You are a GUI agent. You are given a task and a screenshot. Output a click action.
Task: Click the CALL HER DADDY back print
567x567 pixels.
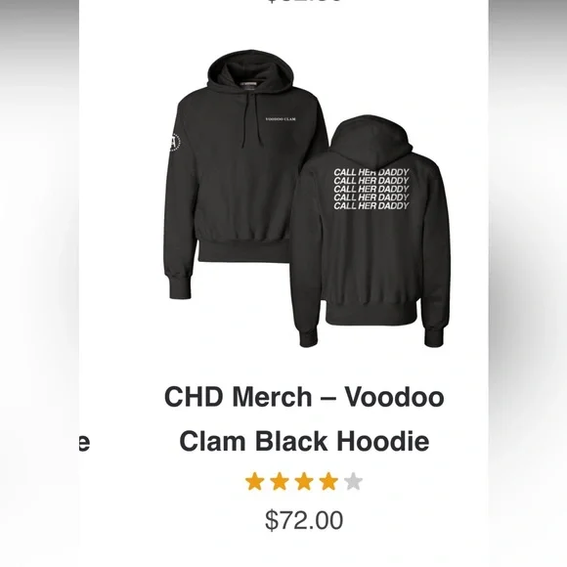pos(371,189)
